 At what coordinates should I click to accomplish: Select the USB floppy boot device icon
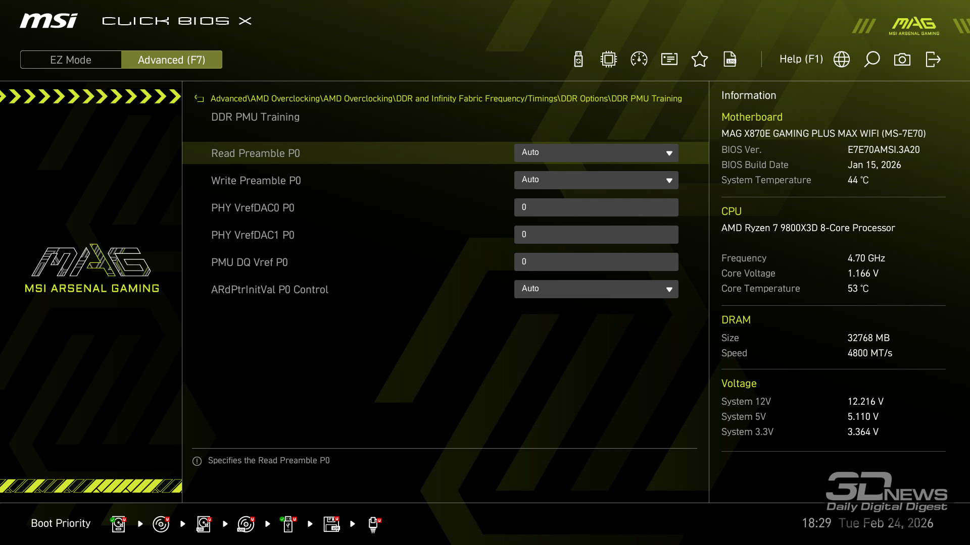331,524
